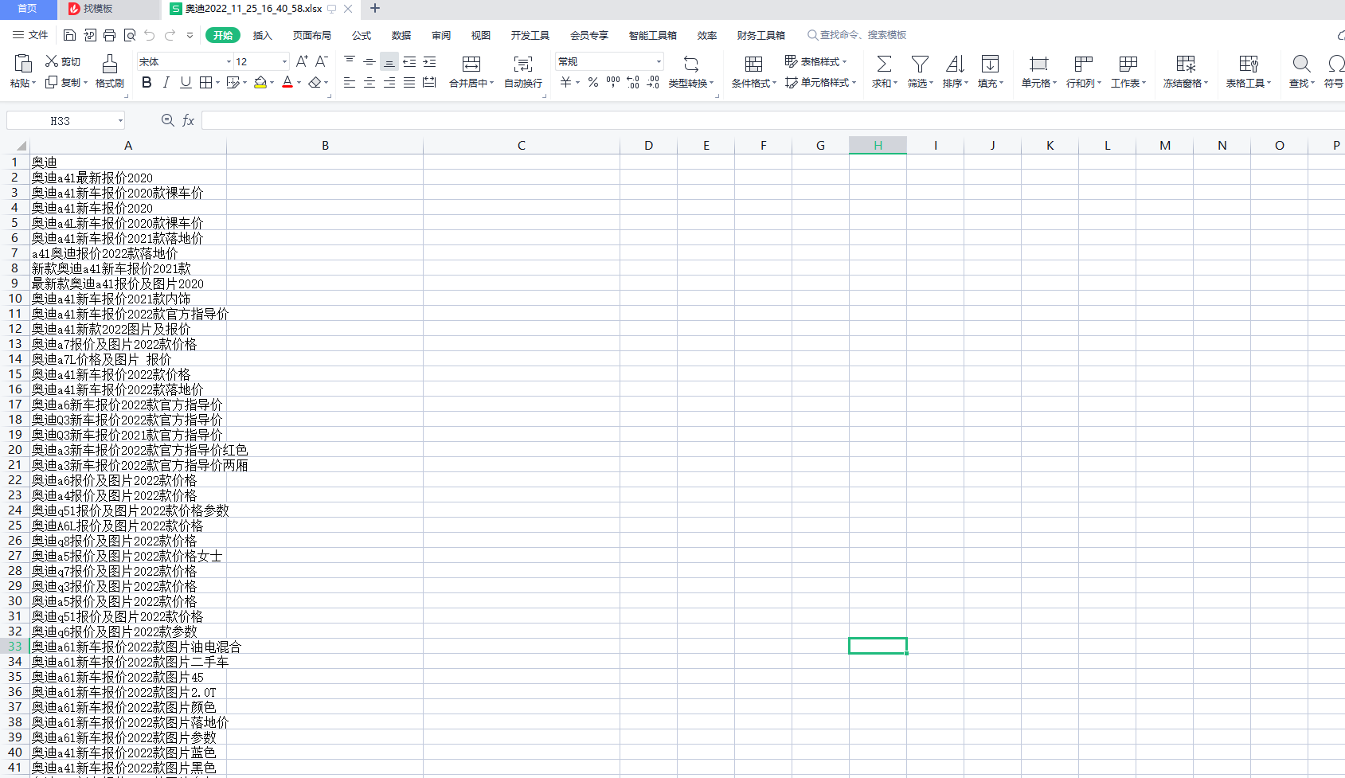Click the Redo arrow icon
1345x778 pixels.
pyautogui.click(x=170, y=35)
